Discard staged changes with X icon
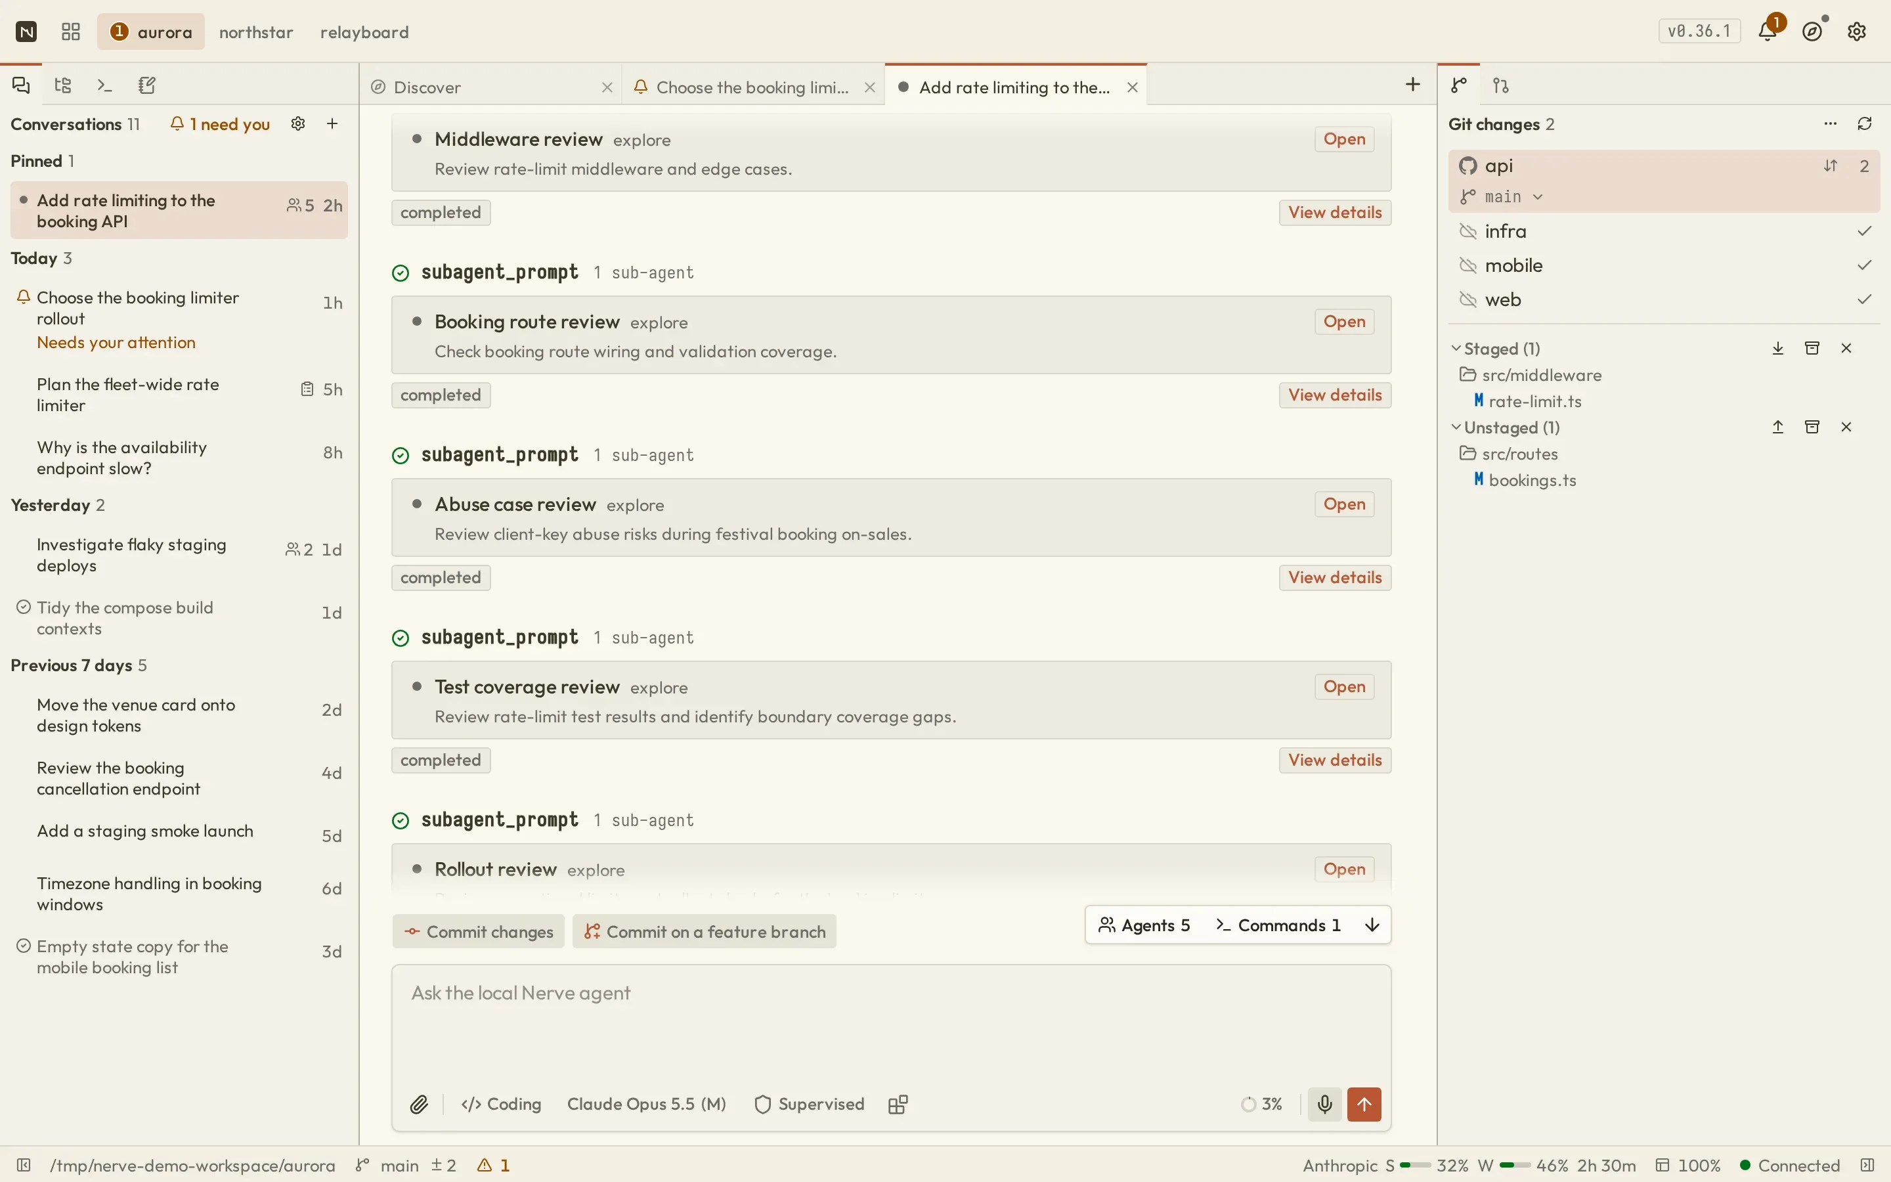The height and width of the screenshot is (1182, 1891). click(1846, 348)
